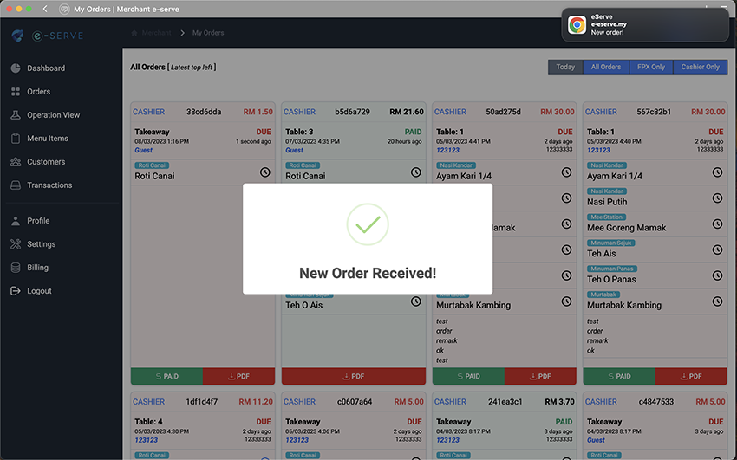Click the back arrow in title bar
Screen dimensions: 737x460
(x=45, y=9)
